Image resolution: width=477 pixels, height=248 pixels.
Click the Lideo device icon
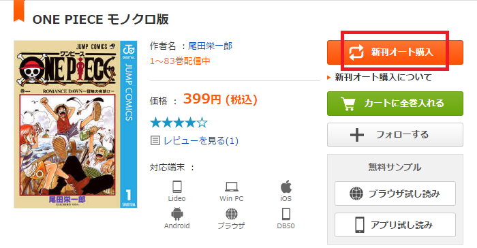click(176, 187)
